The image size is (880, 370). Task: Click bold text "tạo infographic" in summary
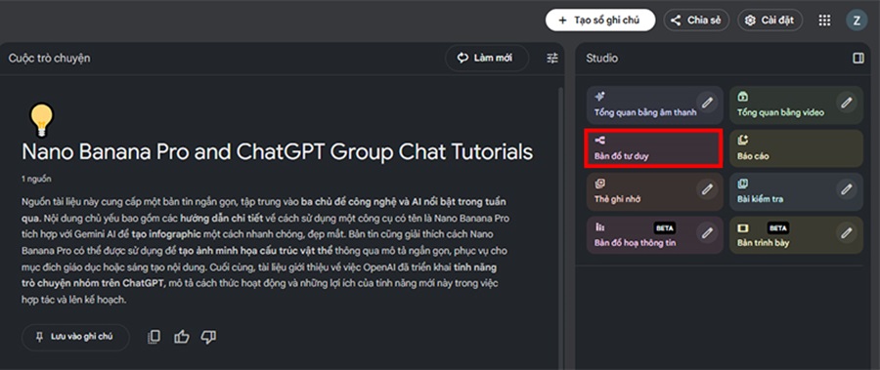[166, 233]
